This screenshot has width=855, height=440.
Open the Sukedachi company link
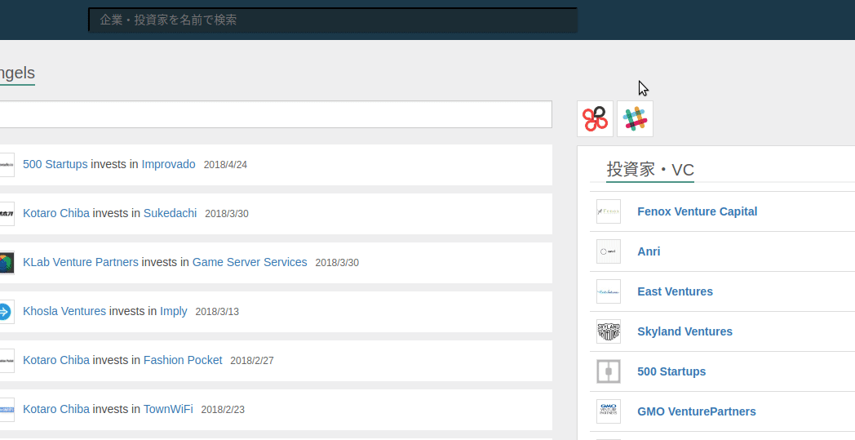(171, 213)
